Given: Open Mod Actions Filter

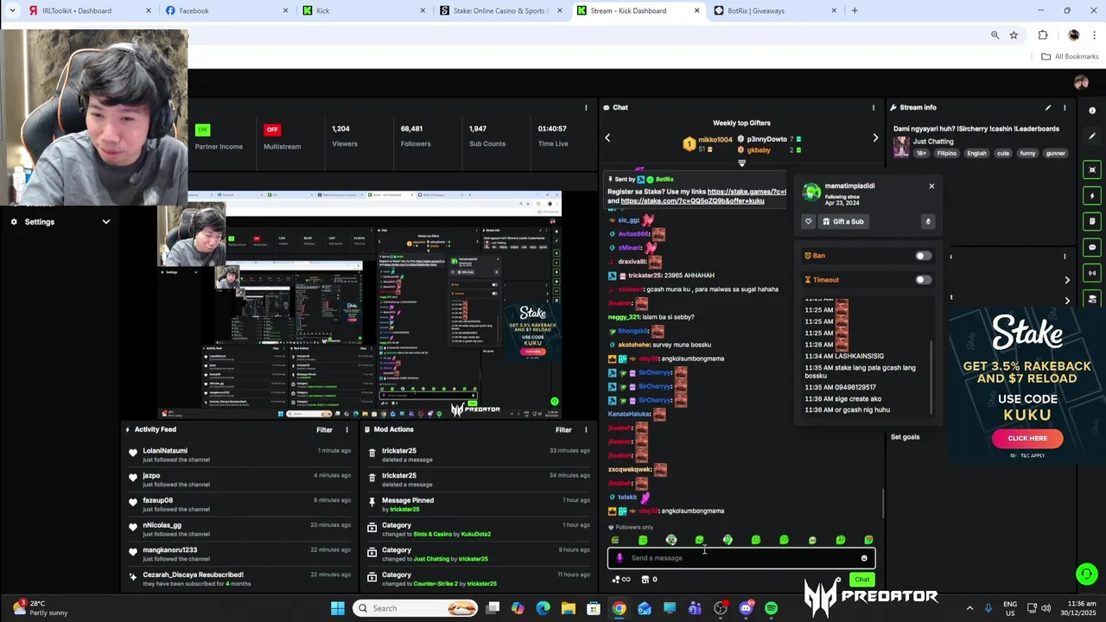Looking at the screenshot, I should click(563, 430).
